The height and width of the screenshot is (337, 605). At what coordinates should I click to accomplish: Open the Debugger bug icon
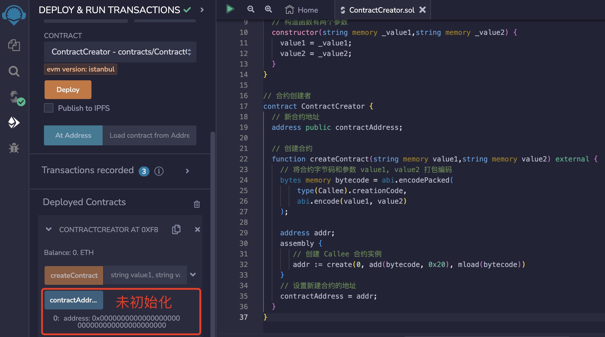coord(14,148)
